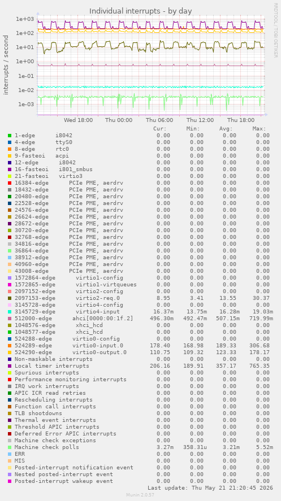
Task: Click the Avg column header
Action: tap(226, 129)
